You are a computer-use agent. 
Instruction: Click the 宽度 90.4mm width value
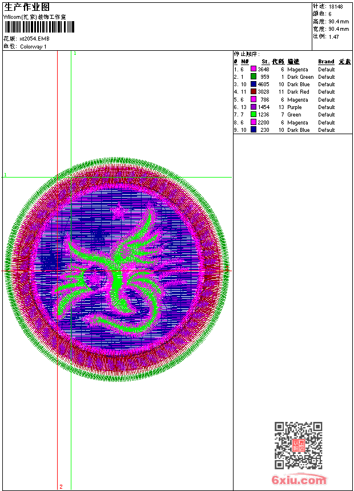click(331, 29)
